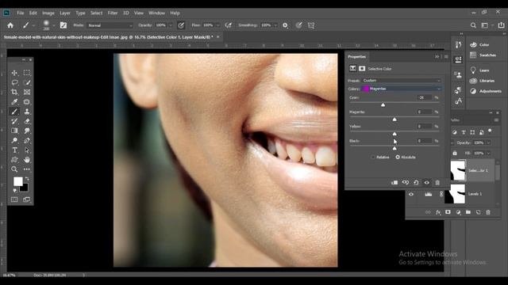Toggle symmetry paint options butterfly
The image size is (508, 285).
click(311, 25)
